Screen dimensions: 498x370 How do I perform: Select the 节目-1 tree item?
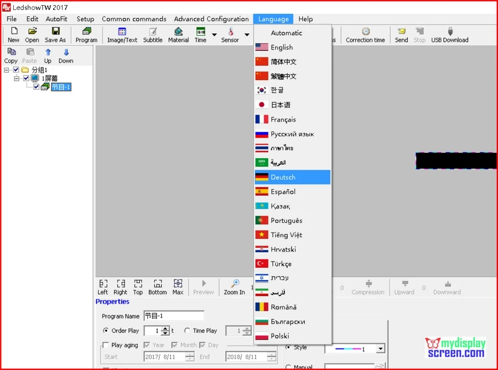pos(61,87)
